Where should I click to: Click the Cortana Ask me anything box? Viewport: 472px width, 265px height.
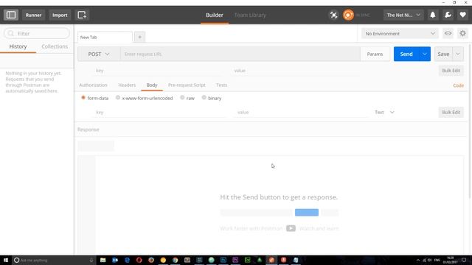[x=54, y=260]
